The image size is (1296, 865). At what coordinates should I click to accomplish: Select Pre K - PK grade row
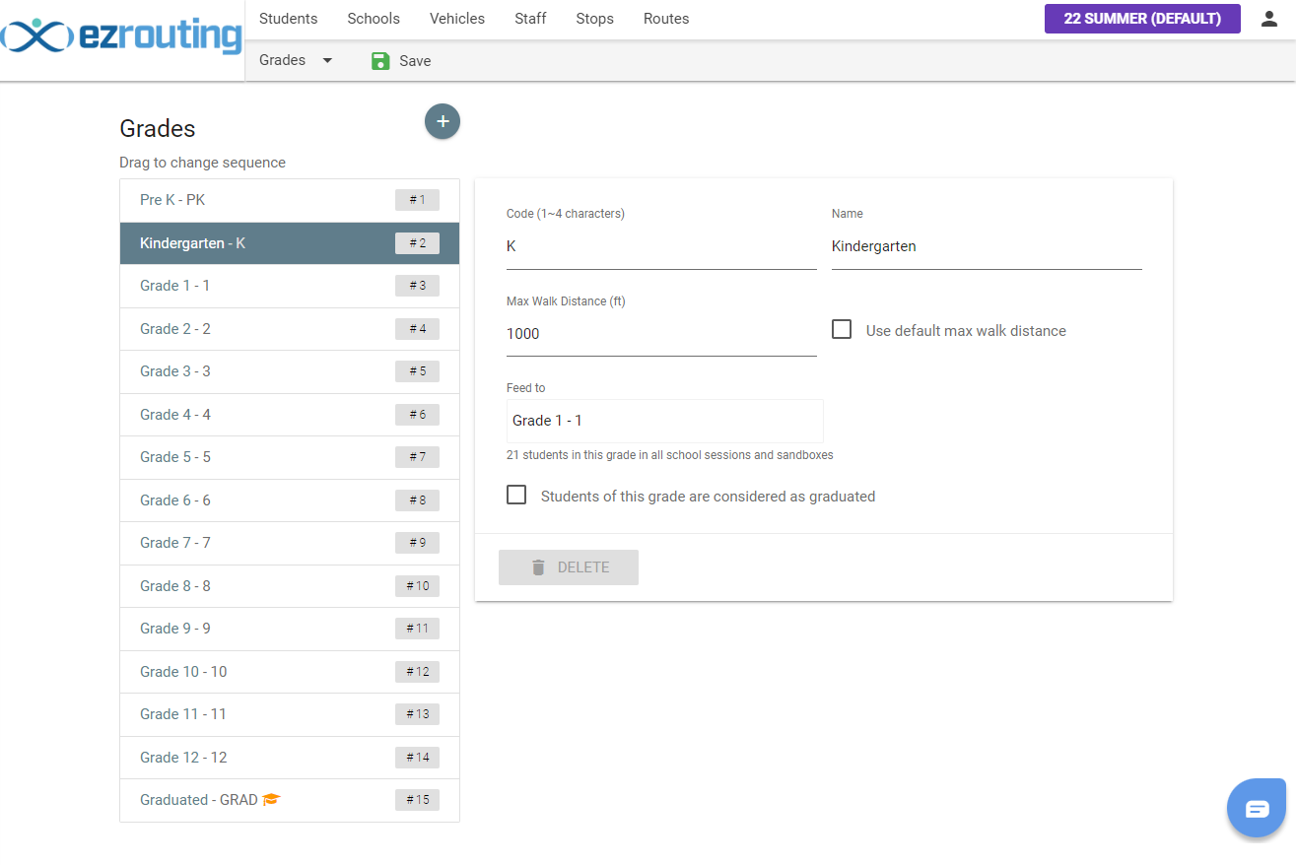[x=290, y=200]
